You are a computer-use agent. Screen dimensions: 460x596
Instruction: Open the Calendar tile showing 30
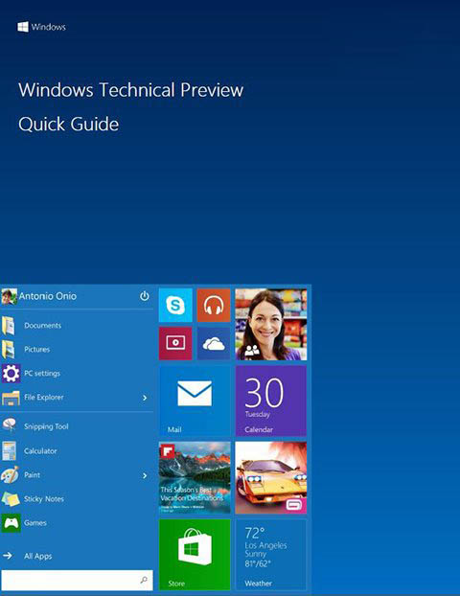pos(271,401)
